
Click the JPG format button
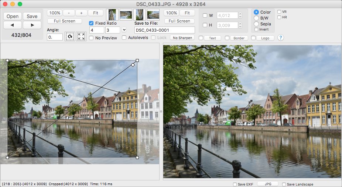point(268,184)
